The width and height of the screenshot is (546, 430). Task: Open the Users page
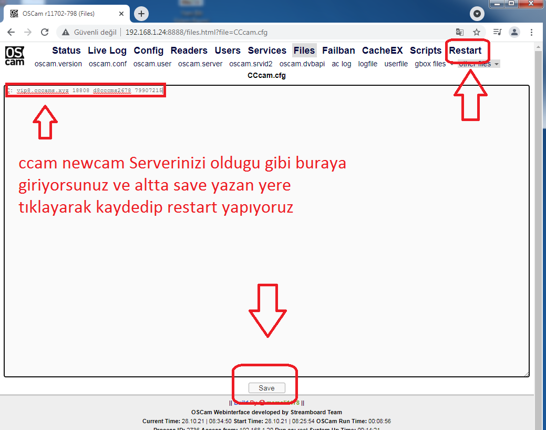click(x=228, y=51)
